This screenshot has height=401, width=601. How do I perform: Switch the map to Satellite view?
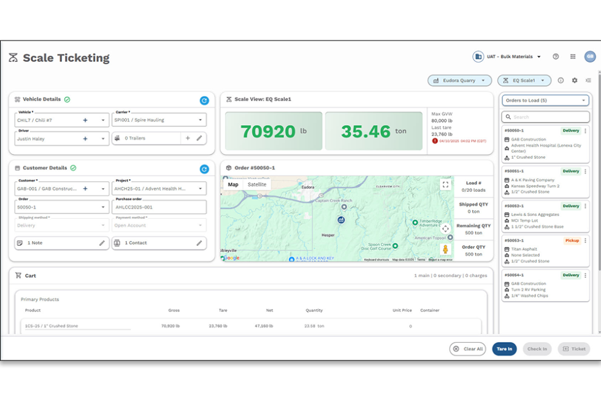pyautogui.click(x=257, y=184)
